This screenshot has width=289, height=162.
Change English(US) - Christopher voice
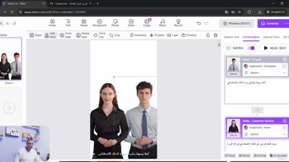tap(265, 66)
